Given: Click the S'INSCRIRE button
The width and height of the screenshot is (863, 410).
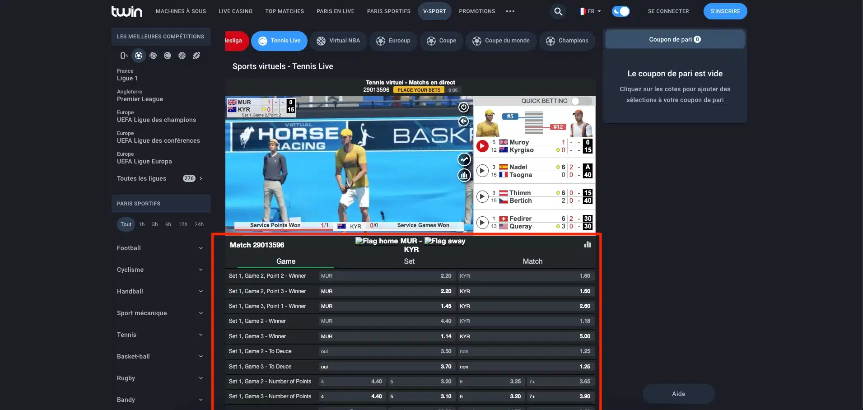Looking at the screenshot, I should tap(725, 11).
